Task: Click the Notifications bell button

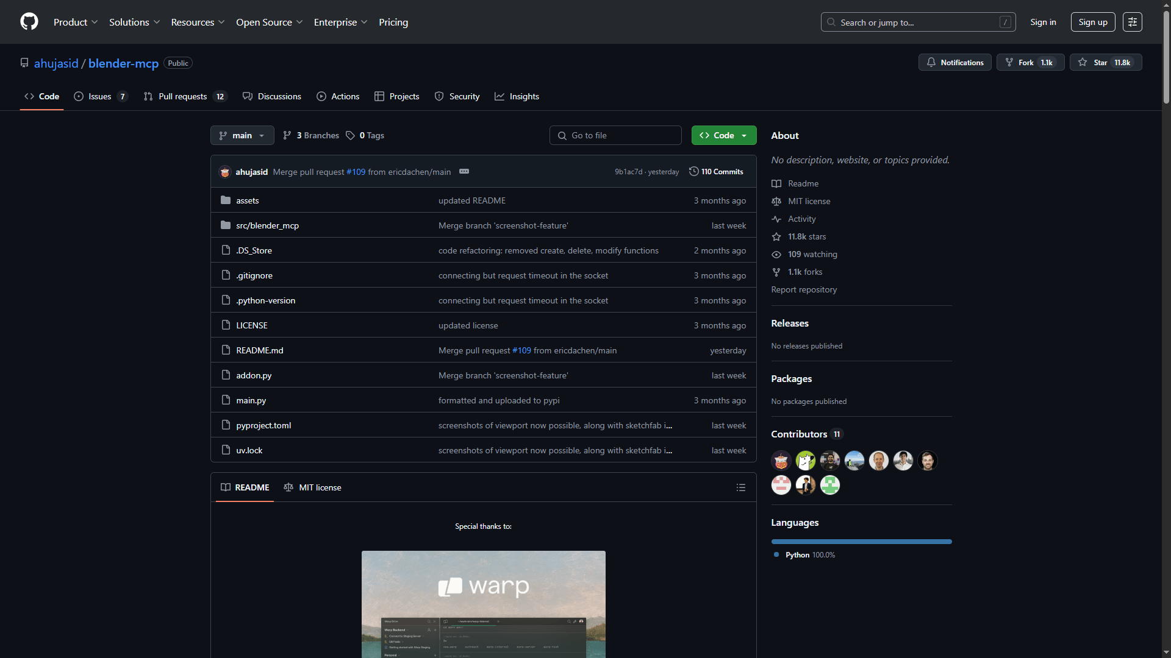Action: coord(955,62)
